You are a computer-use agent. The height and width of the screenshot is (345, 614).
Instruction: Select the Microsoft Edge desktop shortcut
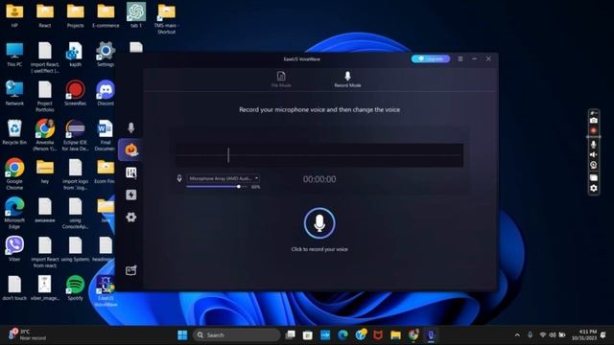(x=14, y=213)
